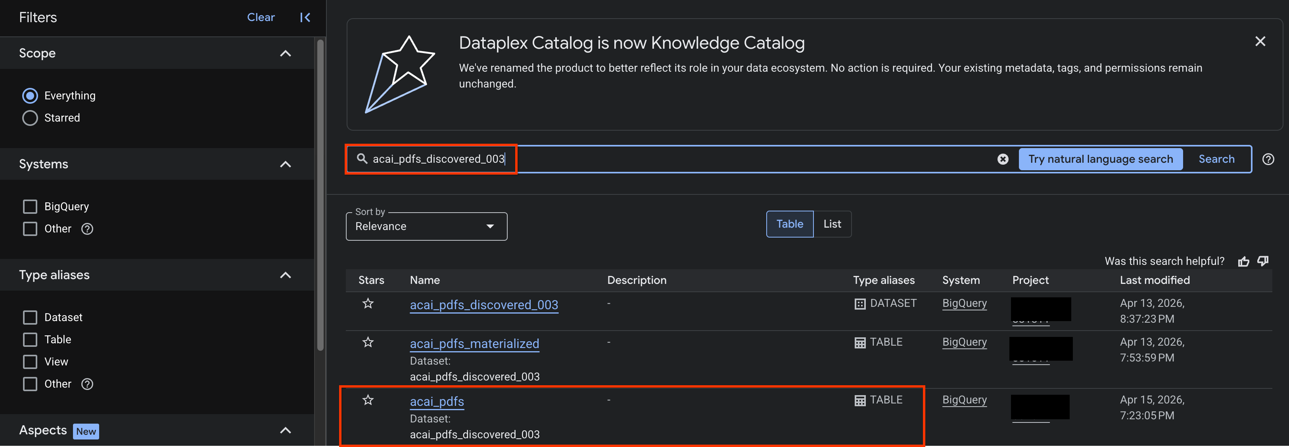Screen dimensions: 1289x447
Task: Collapse the Scope filter section
Action: click(285, 53)
